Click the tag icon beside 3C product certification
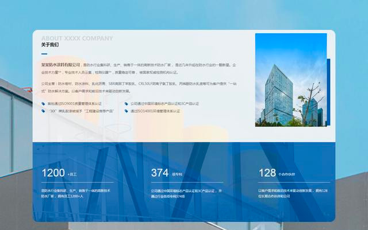Screen dimensions: 368x230 pyautogui.click(x=126, y=104)
